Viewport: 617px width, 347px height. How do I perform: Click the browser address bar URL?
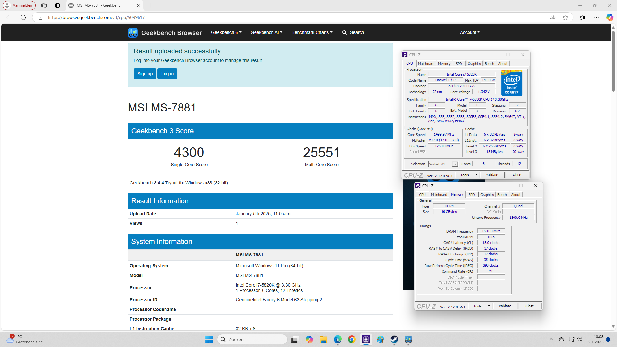click(x=96, y=17)
